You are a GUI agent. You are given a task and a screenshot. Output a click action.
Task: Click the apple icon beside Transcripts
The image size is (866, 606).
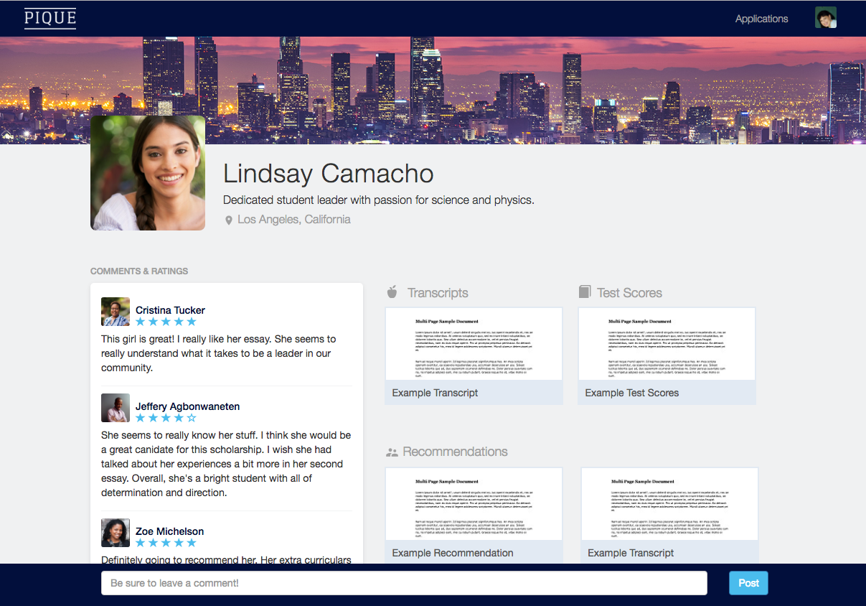click(x=392, y=292)
